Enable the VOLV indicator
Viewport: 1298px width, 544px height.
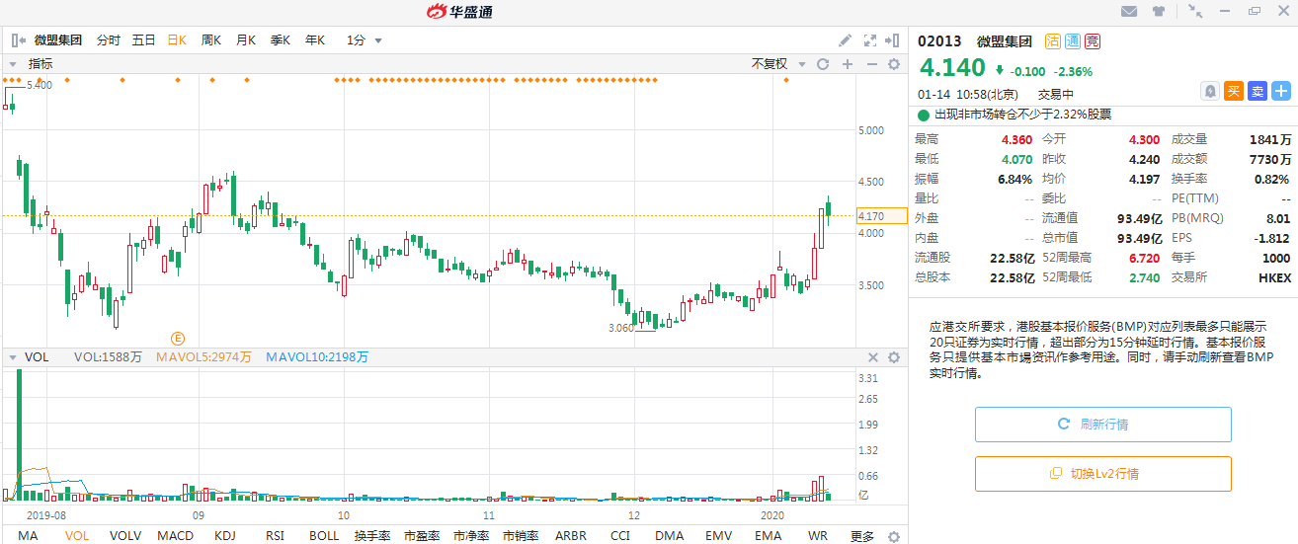[x=125, y=536]
